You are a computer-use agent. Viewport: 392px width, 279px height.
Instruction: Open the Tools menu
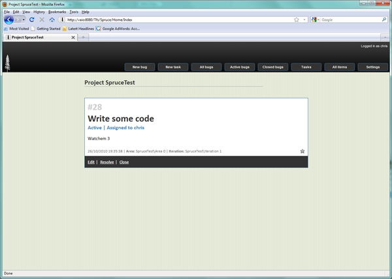pos(74,12)
